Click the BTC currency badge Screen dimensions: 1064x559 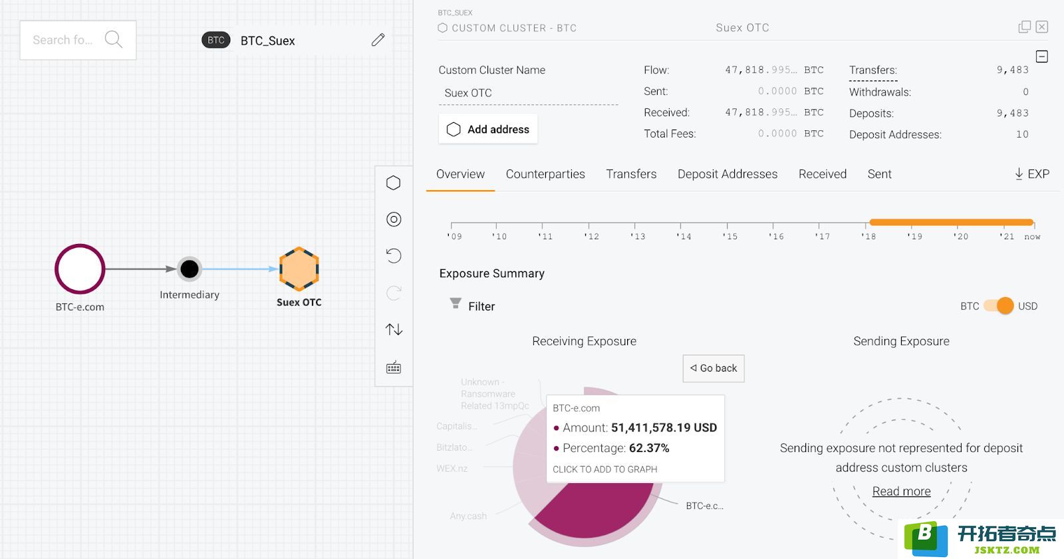click(216, 40)
